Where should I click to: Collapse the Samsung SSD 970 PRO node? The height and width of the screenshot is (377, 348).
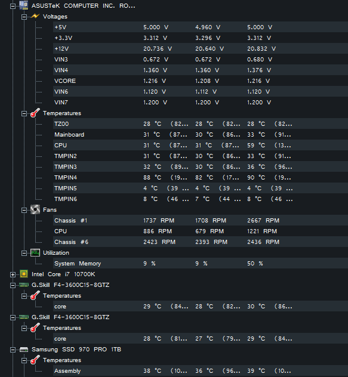click(13, 350)
